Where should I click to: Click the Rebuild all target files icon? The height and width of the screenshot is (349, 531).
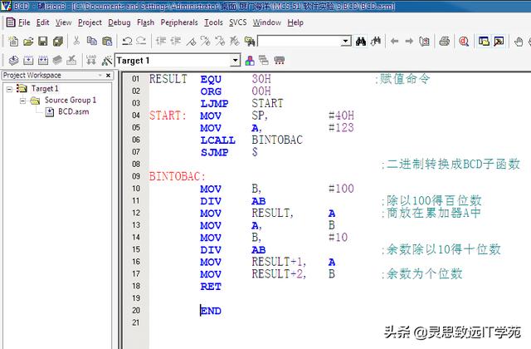point(43,61)
